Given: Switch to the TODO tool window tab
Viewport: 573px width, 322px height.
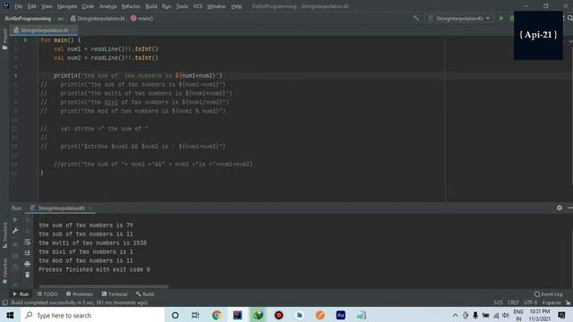Looking at the screenshot, I should coord(47,294).
